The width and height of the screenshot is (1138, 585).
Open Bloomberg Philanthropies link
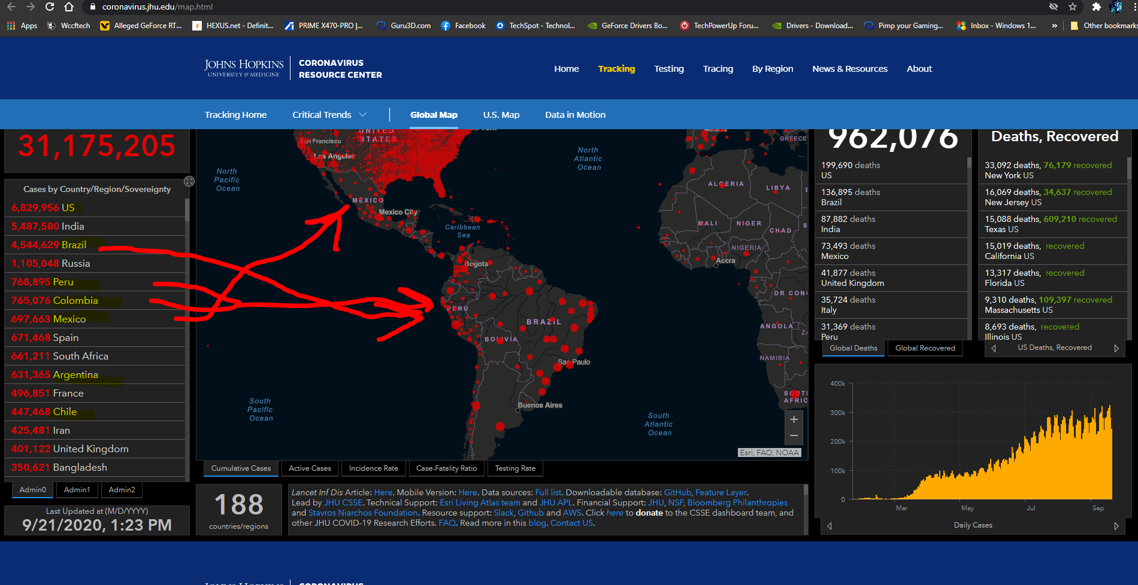point(737,502)
